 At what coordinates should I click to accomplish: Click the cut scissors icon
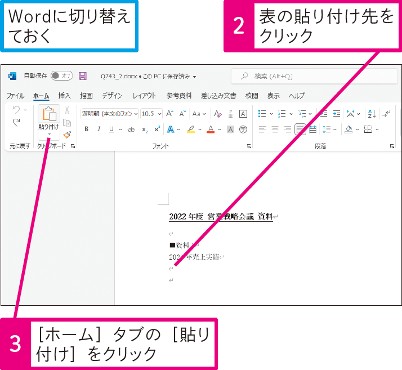[67, 110]
